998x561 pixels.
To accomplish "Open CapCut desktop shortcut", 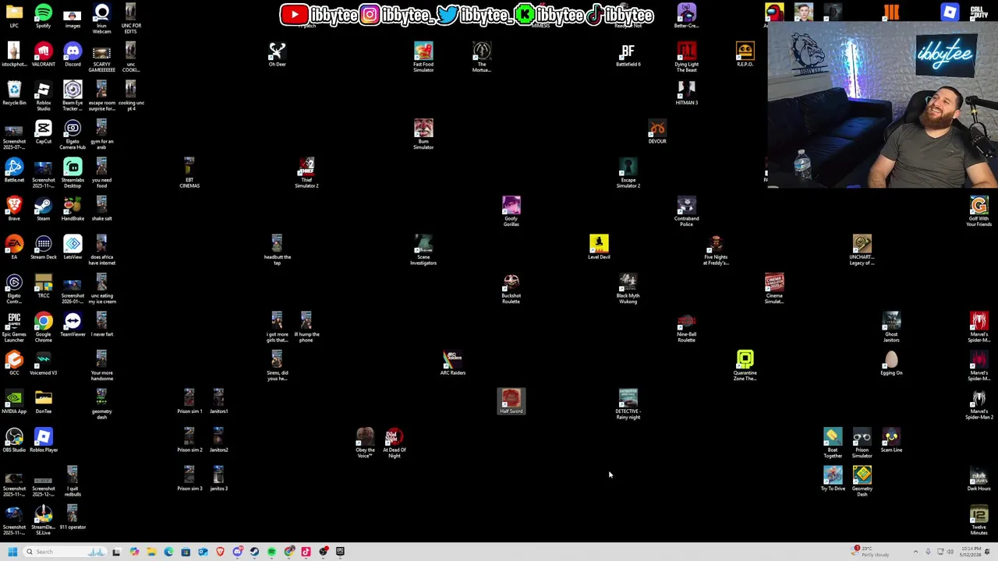I will click(43, 132).
